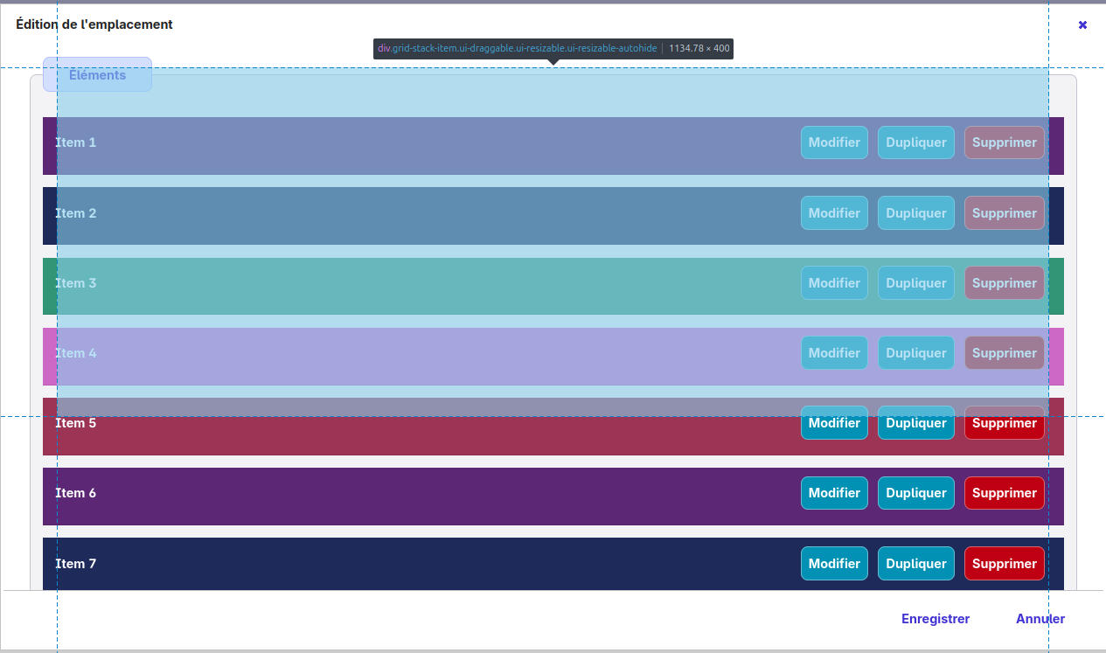This screenshot has height=653, width=1106.
Task: Select the Item 7 label text
Action: [x=76, y=564]
